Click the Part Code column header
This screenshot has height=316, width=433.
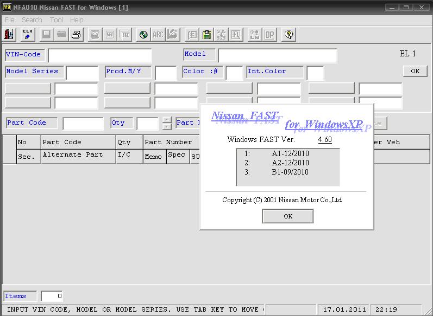[78, 142]
